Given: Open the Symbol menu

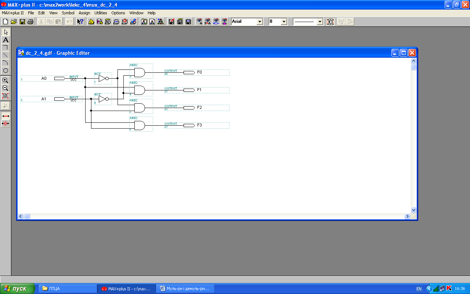Looking at the screenshot, I should tap(68, 13).
